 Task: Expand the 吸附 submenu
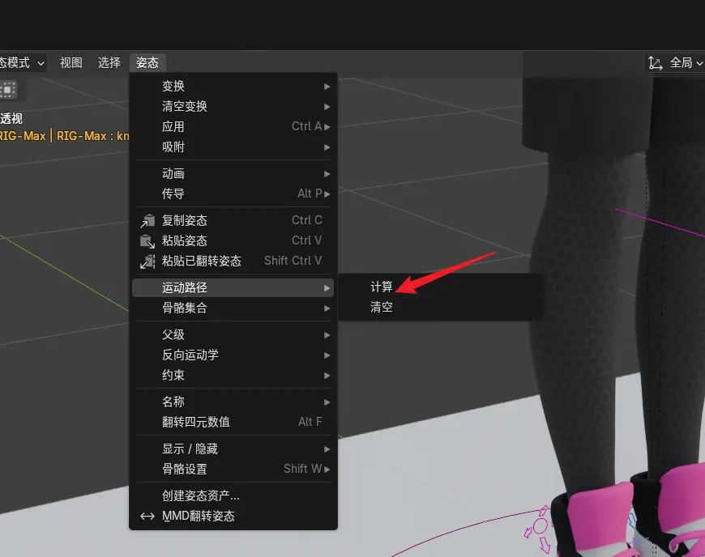(x=233, y=147)
